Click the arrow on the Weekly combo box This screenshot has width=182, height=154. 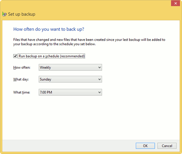click(100, 67)
